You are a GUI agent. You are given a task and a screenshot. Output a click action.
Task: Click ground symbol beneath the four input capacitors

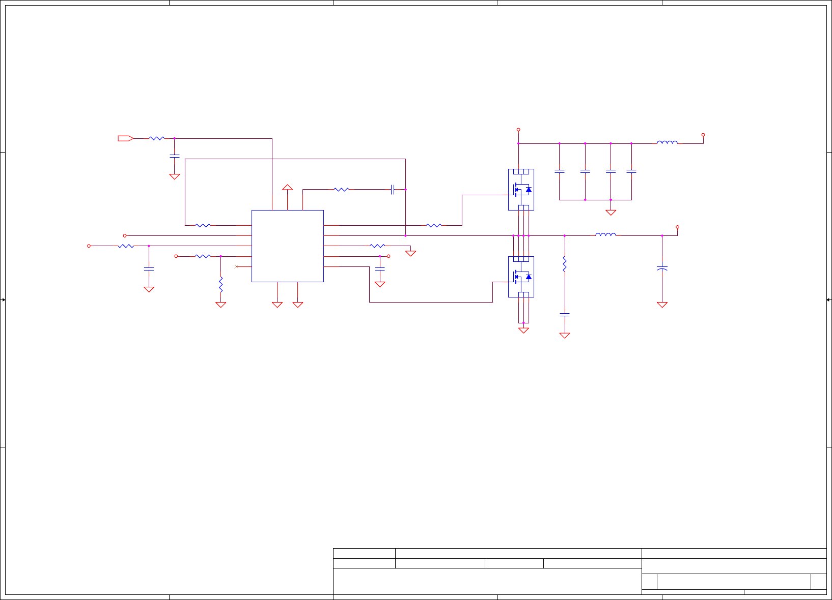point(611,213)
